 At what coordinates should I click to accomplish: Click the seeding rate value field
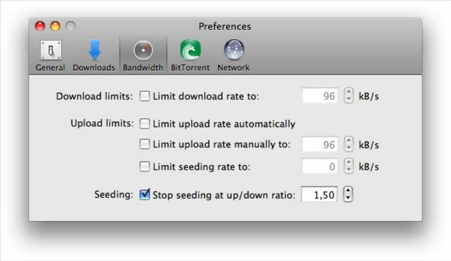coord(320,167)
